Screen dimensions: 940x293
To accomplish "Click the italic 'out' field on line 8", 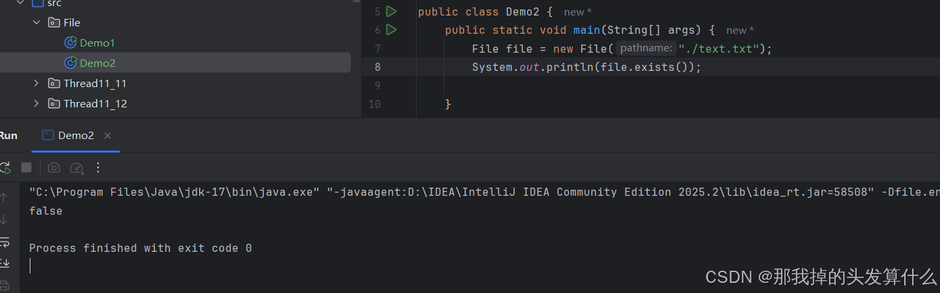I will pos(530,68).
